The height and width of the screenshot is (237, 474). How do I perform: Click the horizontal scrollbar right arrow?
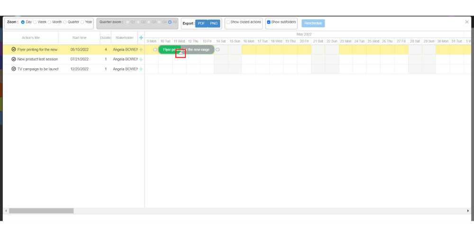coord(468,210)
